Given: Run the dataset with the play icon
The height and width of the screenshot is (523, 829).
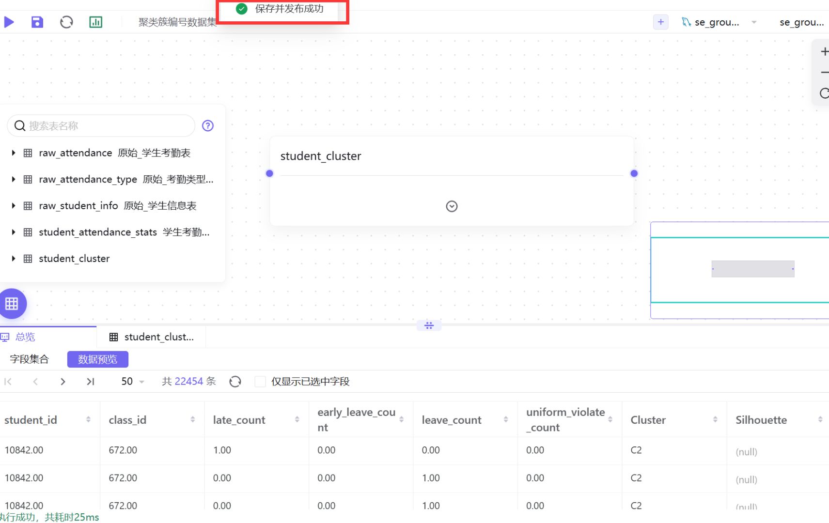Looking at the screenshot, I should (x=9, y=22).
